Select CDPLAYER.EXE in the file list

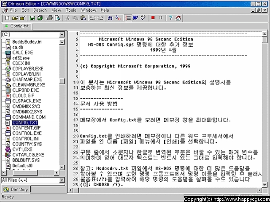click(28, 69)
